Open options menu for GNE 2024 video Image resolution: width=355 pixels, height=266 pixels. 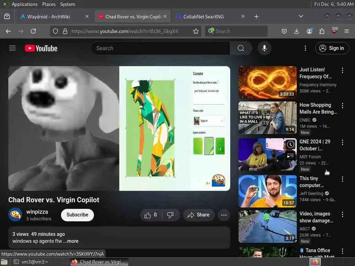point(342,142)
